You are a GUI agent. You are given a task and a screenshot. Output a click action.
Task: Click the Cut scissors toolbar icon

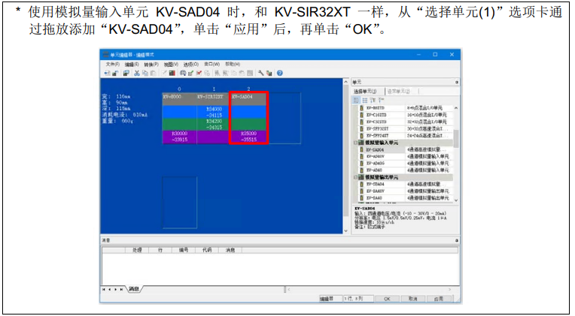[137, 73]
